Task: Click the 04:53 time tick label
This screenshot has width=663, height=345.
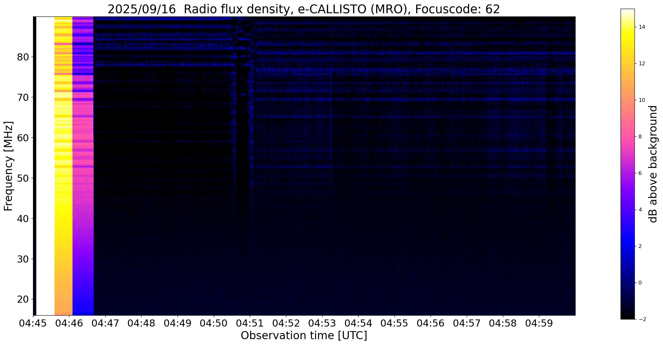Action: (x=322, y=323)
